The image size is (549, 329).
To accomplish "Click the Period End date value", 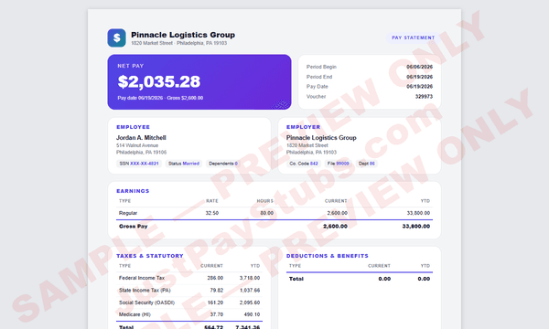I will tap(419, 77).
